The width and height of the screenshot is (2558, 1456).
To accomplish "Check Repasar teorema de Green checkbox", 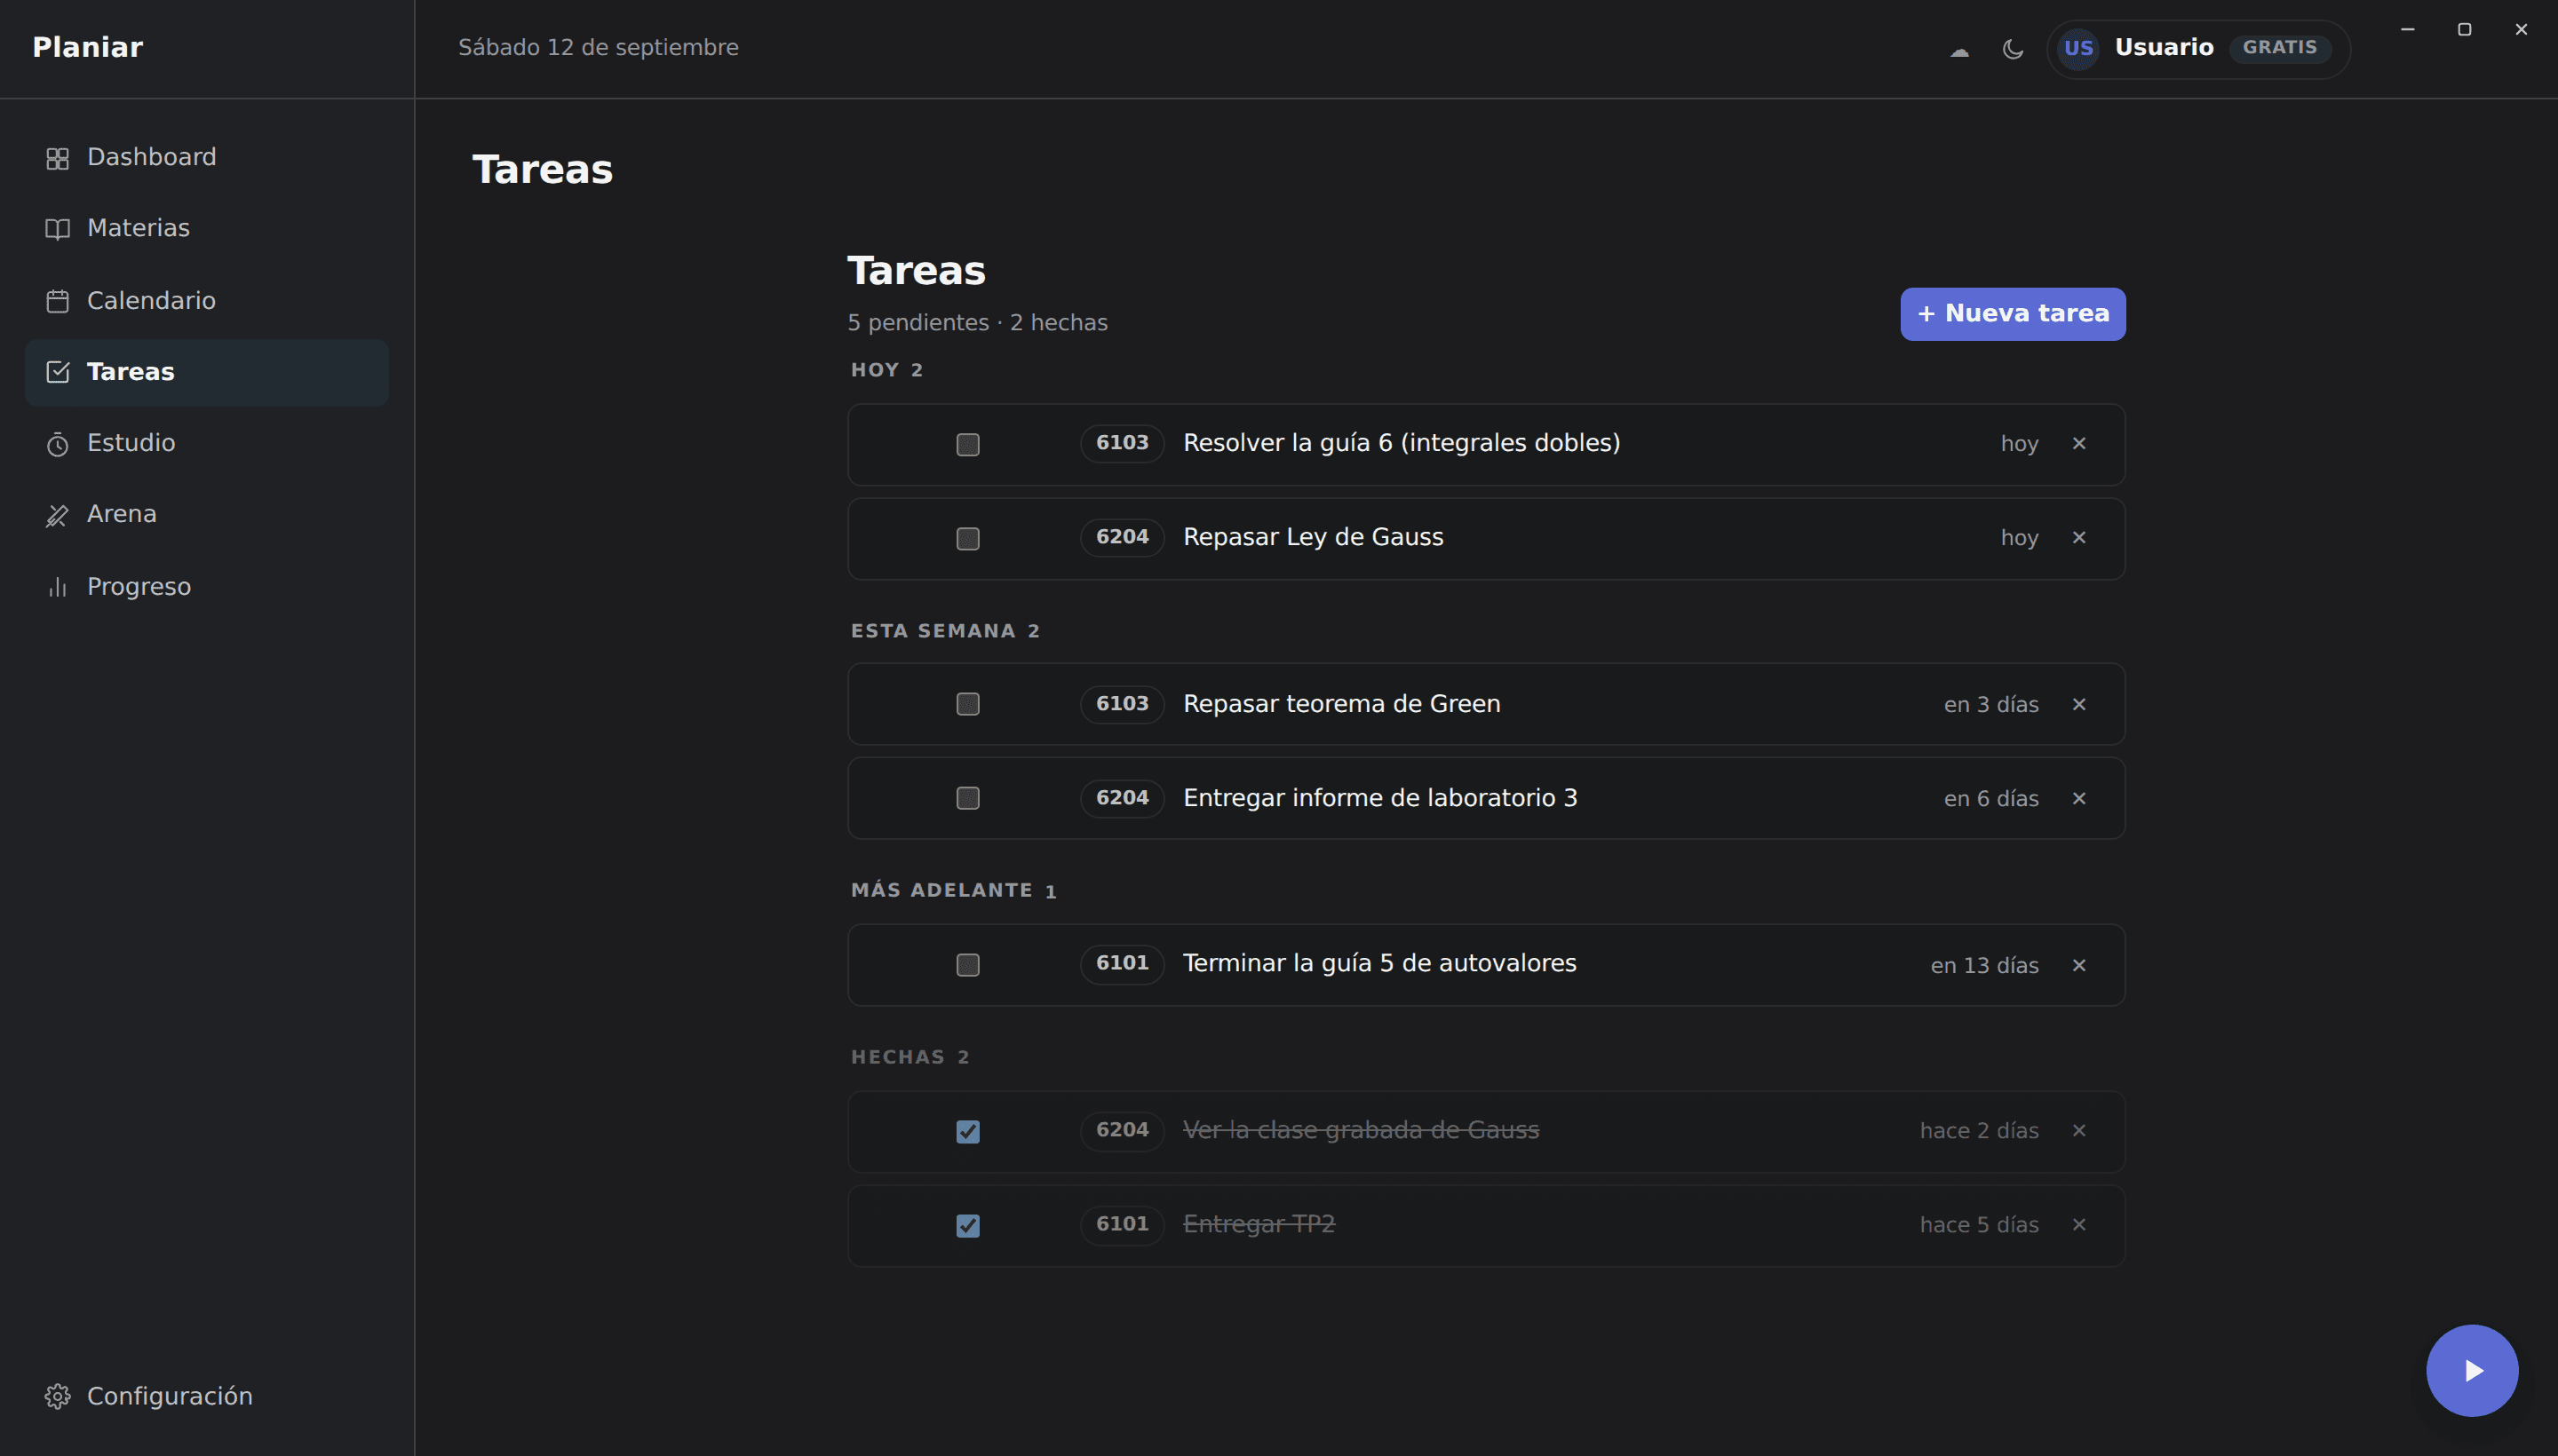I will point(967,704).
